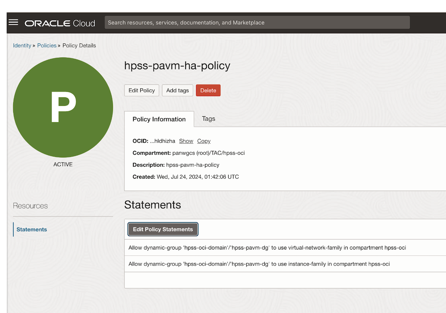Switch to the Tags tab
Screen dimensions: 446x313
[x=209, y=119]
